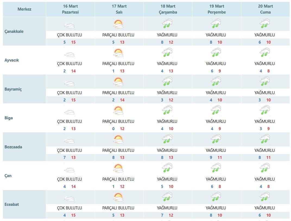Screen dimensions: 291x221
Task: Click Çanakkale cloudy icon for 16 Mart
Action: (69, 26)
